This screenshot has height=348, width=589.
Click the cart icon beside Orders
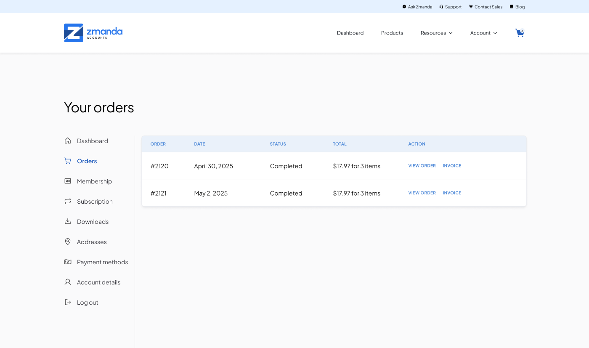coord(68,161)
